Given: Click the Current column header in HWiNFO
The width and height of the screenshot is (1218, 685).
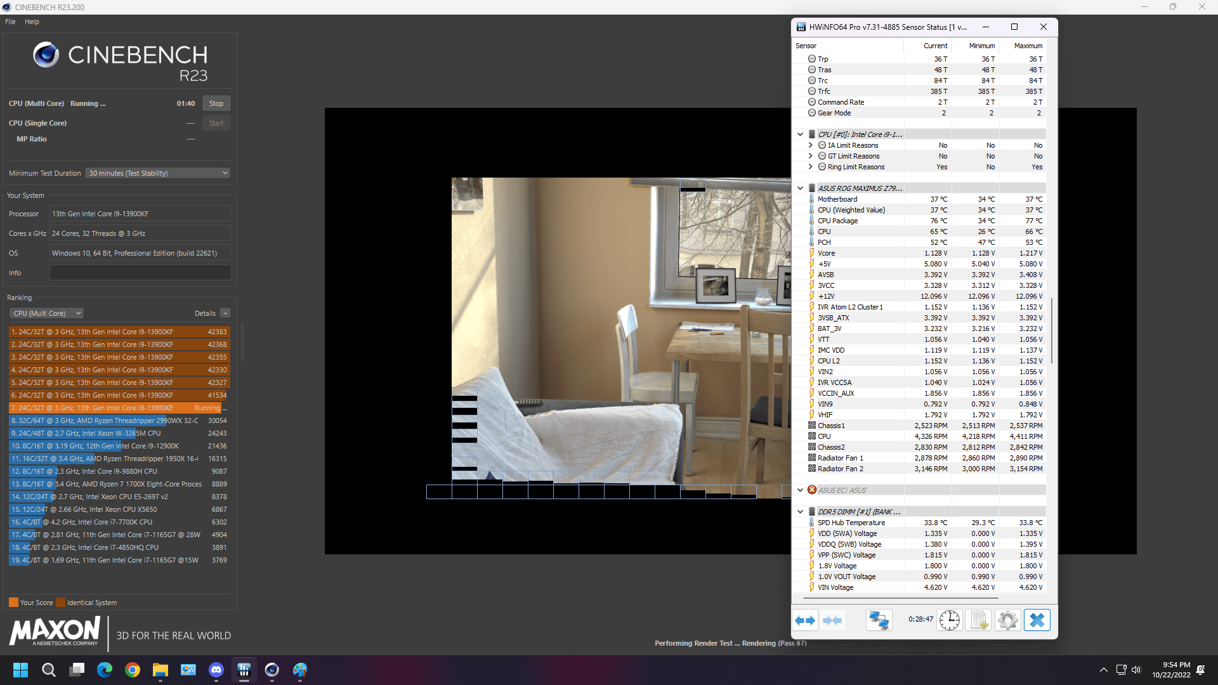Looking at the screenshot, I should (927, 46).
